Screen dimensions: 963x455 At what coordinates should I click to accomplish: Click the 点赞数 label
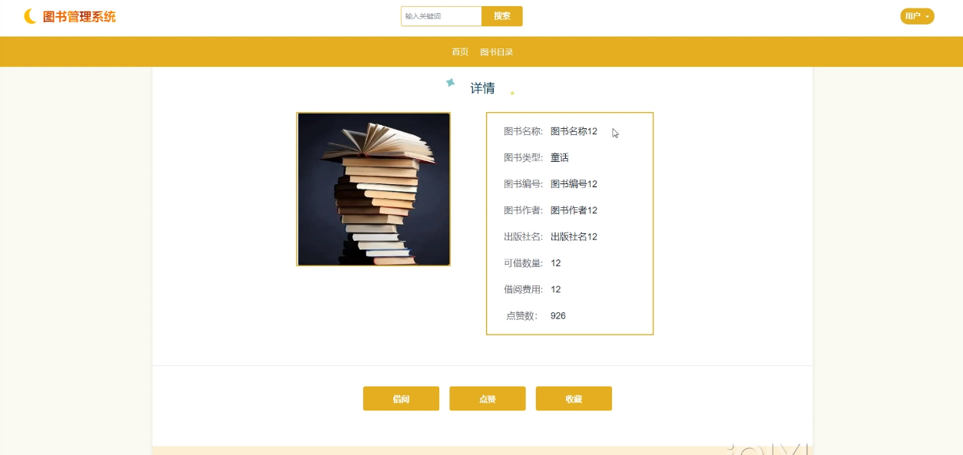[x=522, y=315]
